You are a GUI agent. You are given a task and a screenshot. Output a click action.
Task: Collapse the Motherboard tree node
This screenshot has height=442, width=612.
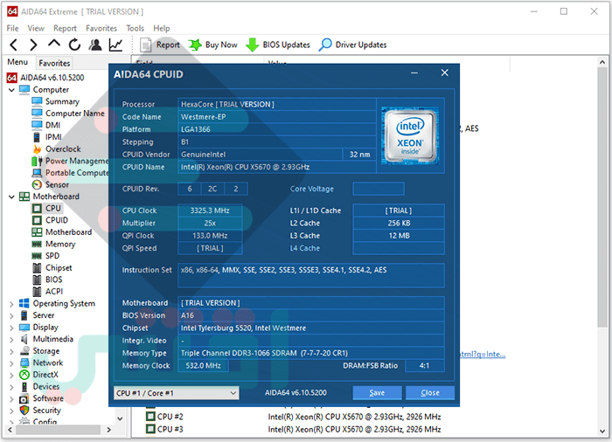coord(11,197)
